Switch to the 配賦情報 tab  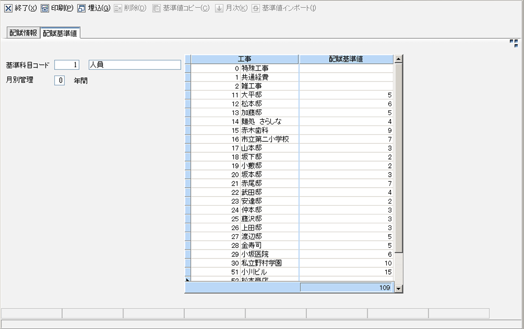[23, 33]
